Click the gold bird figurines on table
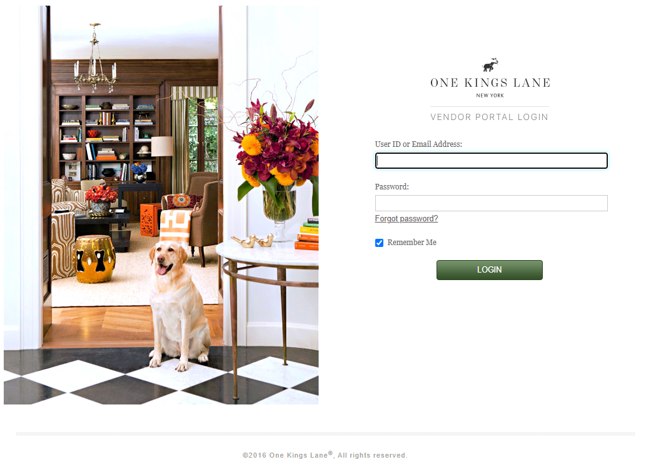 (253, 240)
